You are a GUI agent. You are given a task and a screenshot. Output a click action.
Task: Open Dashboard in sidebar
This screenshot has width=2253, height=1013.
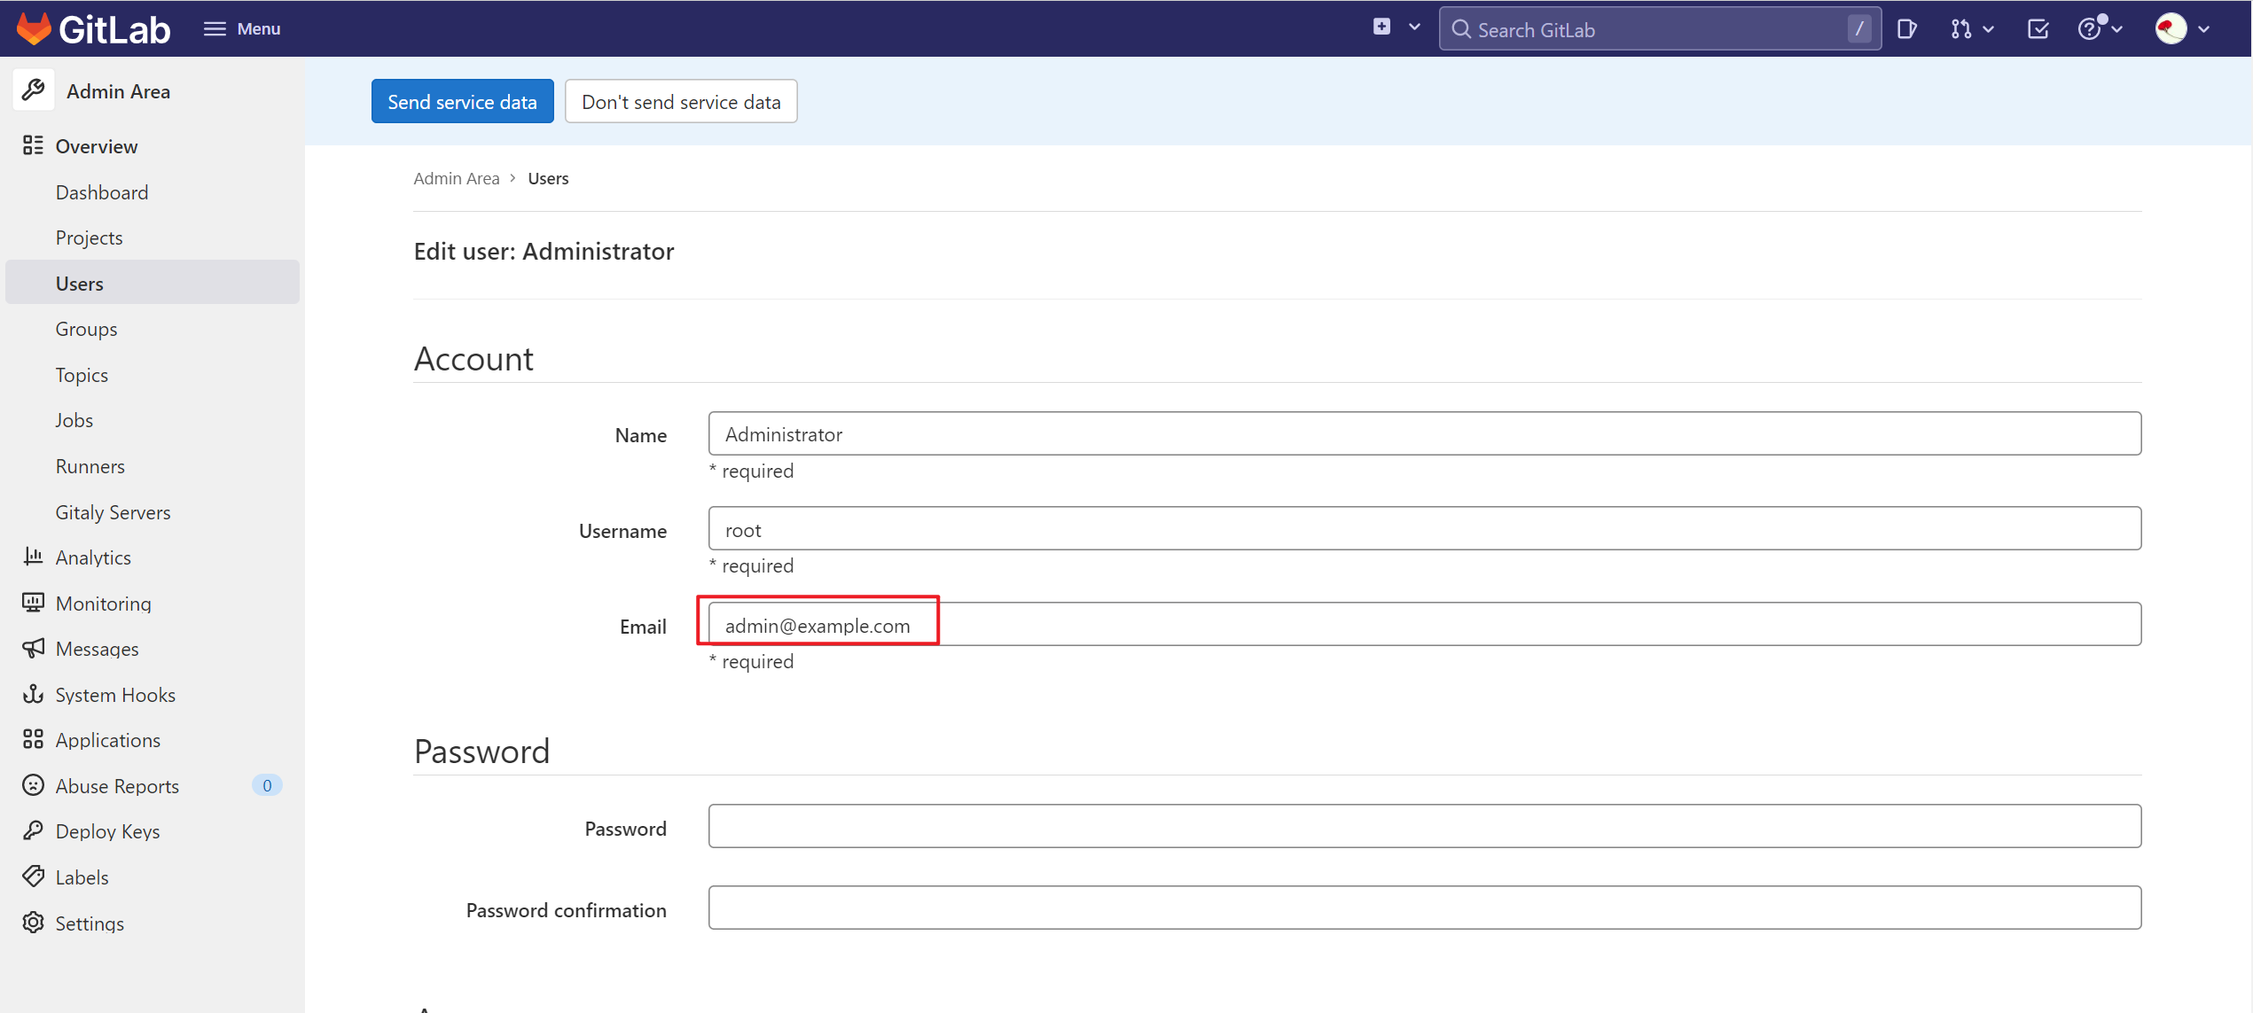(x=102, y=192)
